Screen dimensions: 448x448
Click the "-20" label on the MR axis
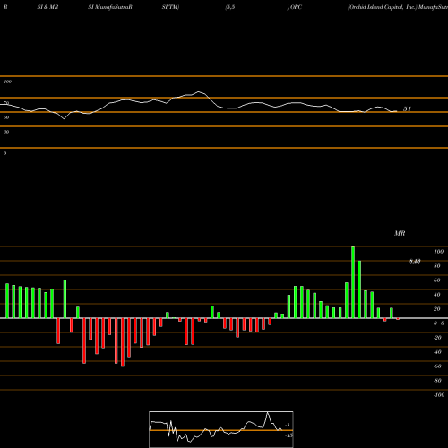[x=438, y=338]
